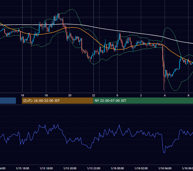The height and width of the screenshot is (171, 193).
Task: Click the 18 hour label on price chart axis
Action: pyautogui.click(x=46, y=95)
